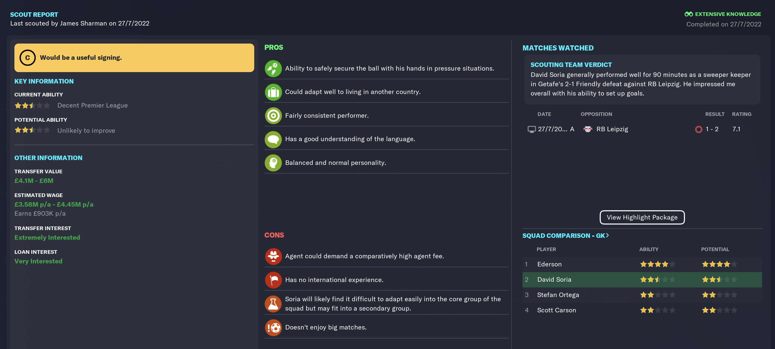Click the Opposition column header
Image resolution: width=775 pixels, height=349 pixels.
pyautogui.click(x=596, y=114)
